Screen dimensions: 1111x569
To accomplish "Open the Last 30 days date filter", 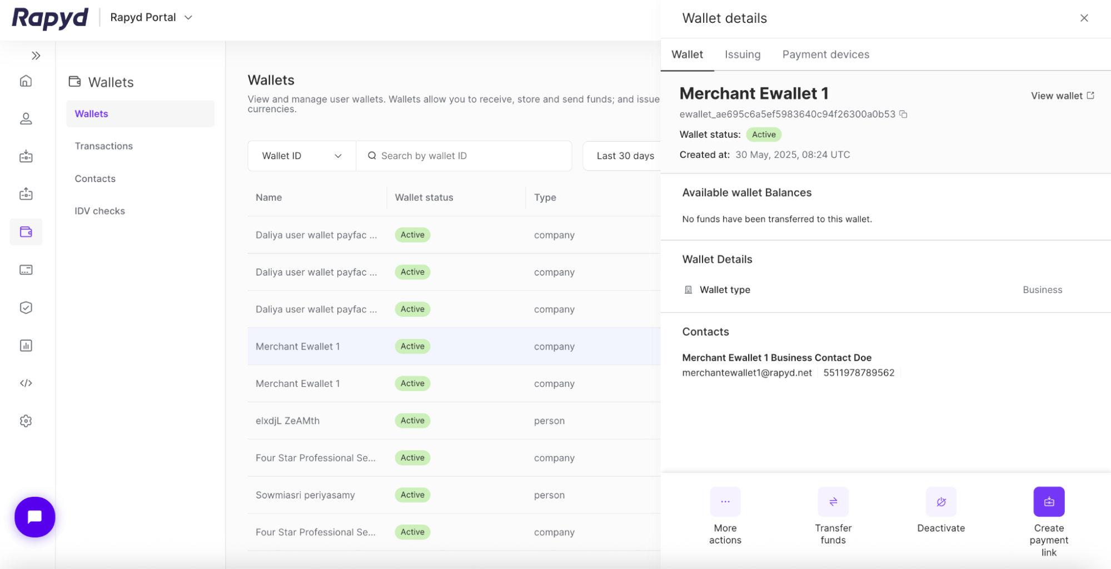I will coord(625,156).
